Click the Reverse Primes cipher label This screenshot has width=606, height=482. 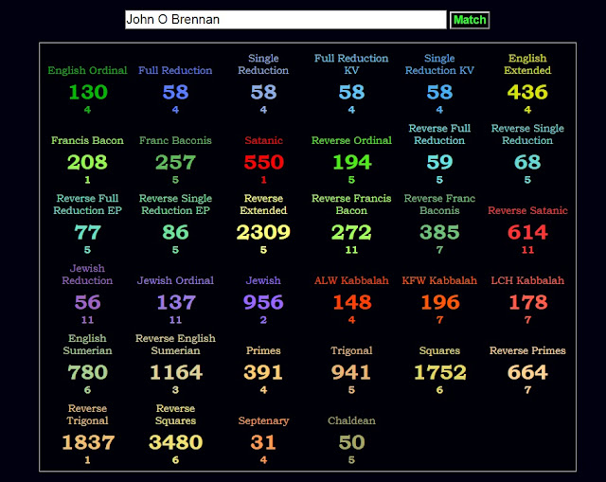[x=527, y=350]
